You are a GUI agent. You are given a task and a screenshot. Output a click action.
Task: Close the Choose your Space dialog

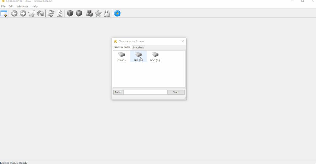pyautogui.click(x=182, y=41)
